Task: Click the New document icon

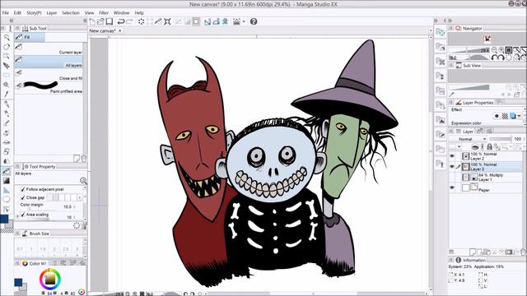Action: (x=92, y=21)
